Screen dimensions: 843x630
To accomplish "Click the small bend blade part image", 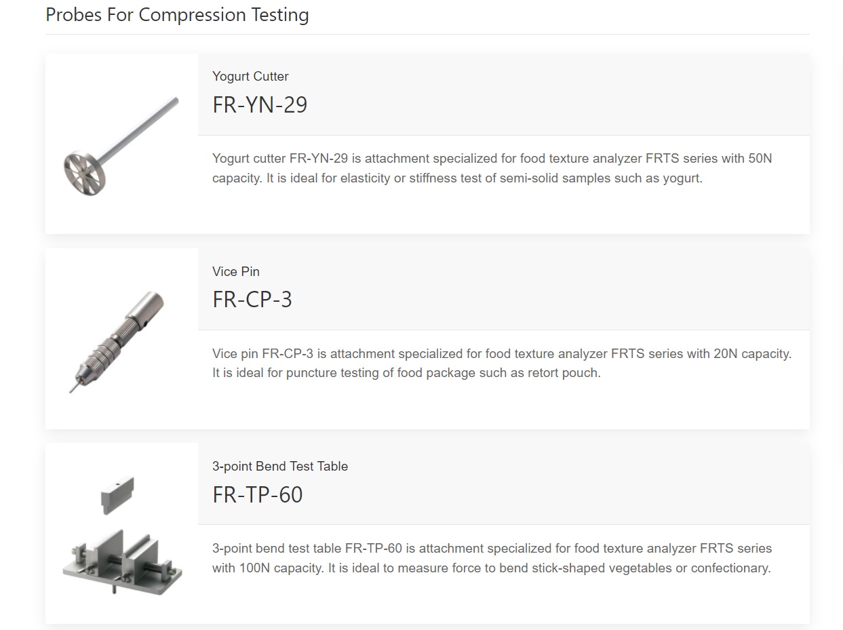I will (x=117, y=496).
